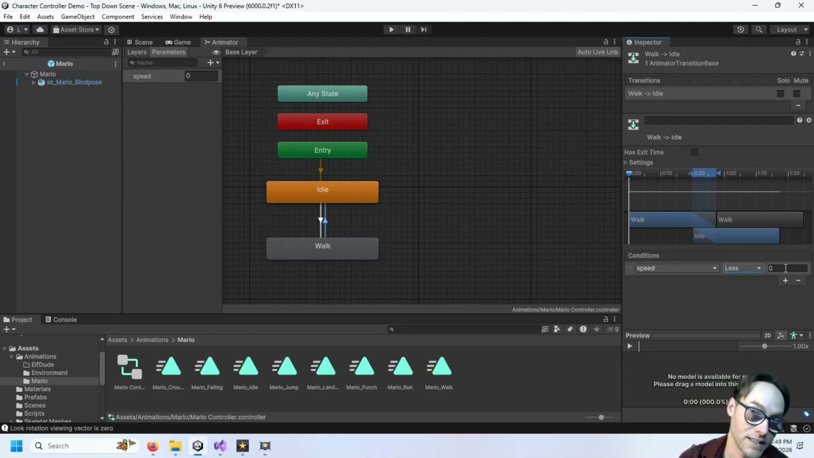
Task: Click the condition threshold value field
Action: point(787,268)
